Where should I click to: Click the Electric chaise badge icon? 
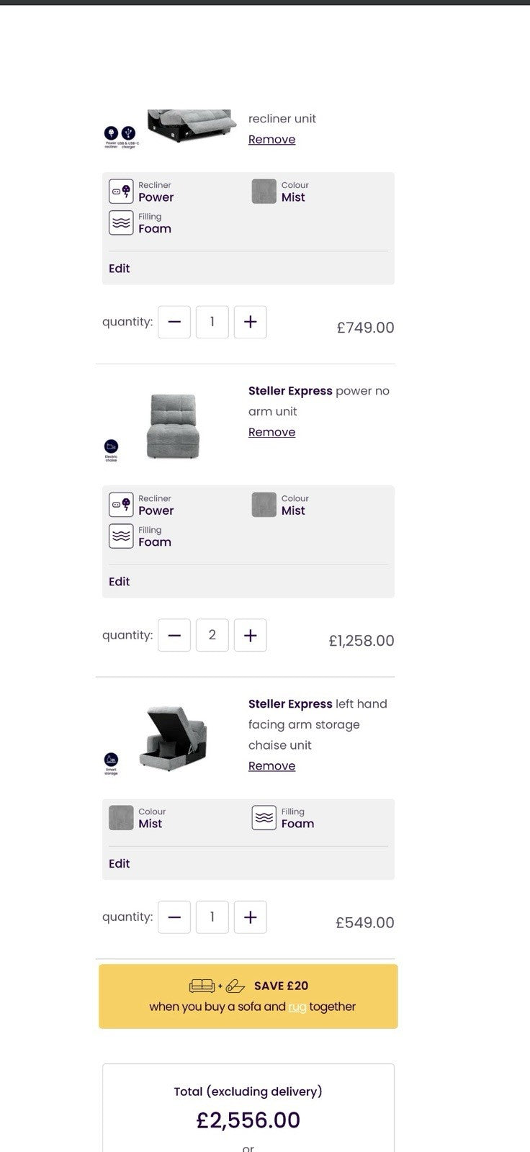coord(111,446)
